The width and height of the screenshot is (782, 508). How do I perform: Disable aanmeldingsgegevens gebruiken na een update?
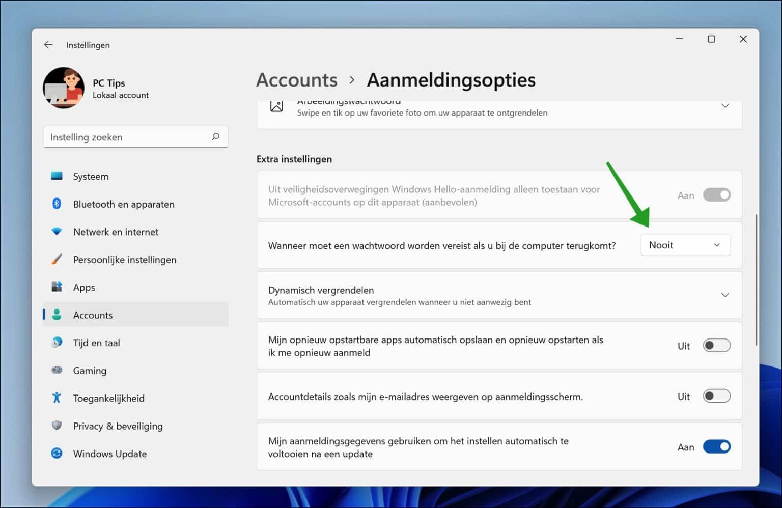(717, 446)
